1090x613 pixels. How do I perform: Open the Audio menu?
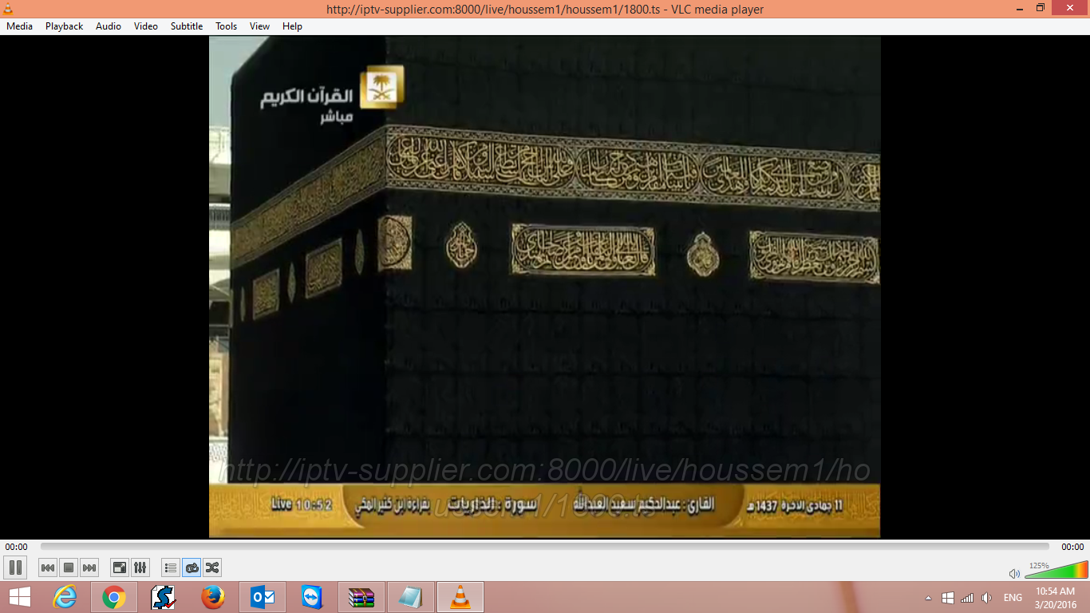(109, 26)
